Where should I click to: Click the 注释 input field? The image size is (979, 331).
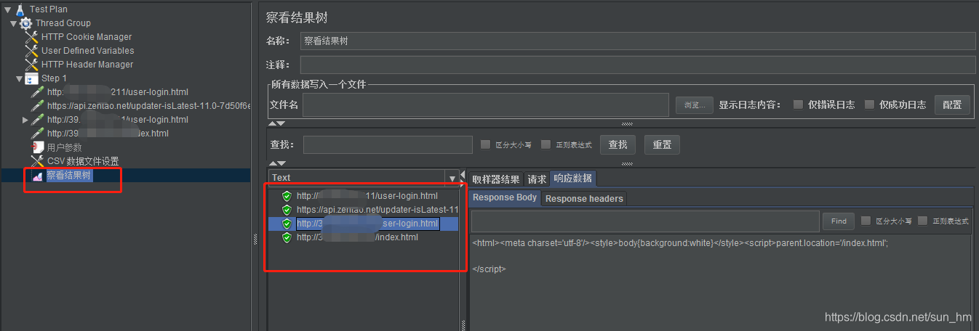638,65
